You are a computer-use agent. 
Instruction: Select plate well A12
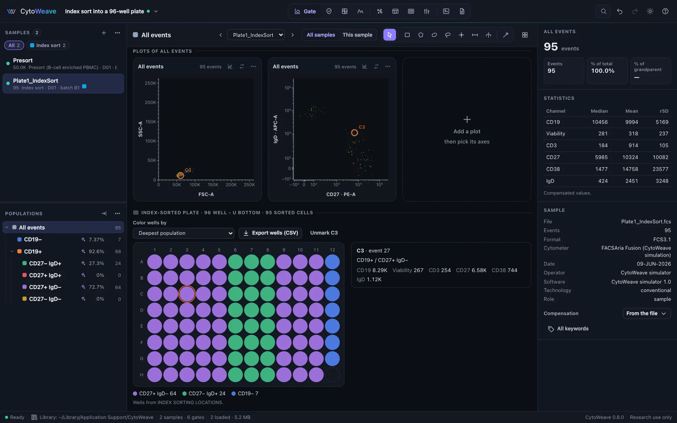coord(332,262)
